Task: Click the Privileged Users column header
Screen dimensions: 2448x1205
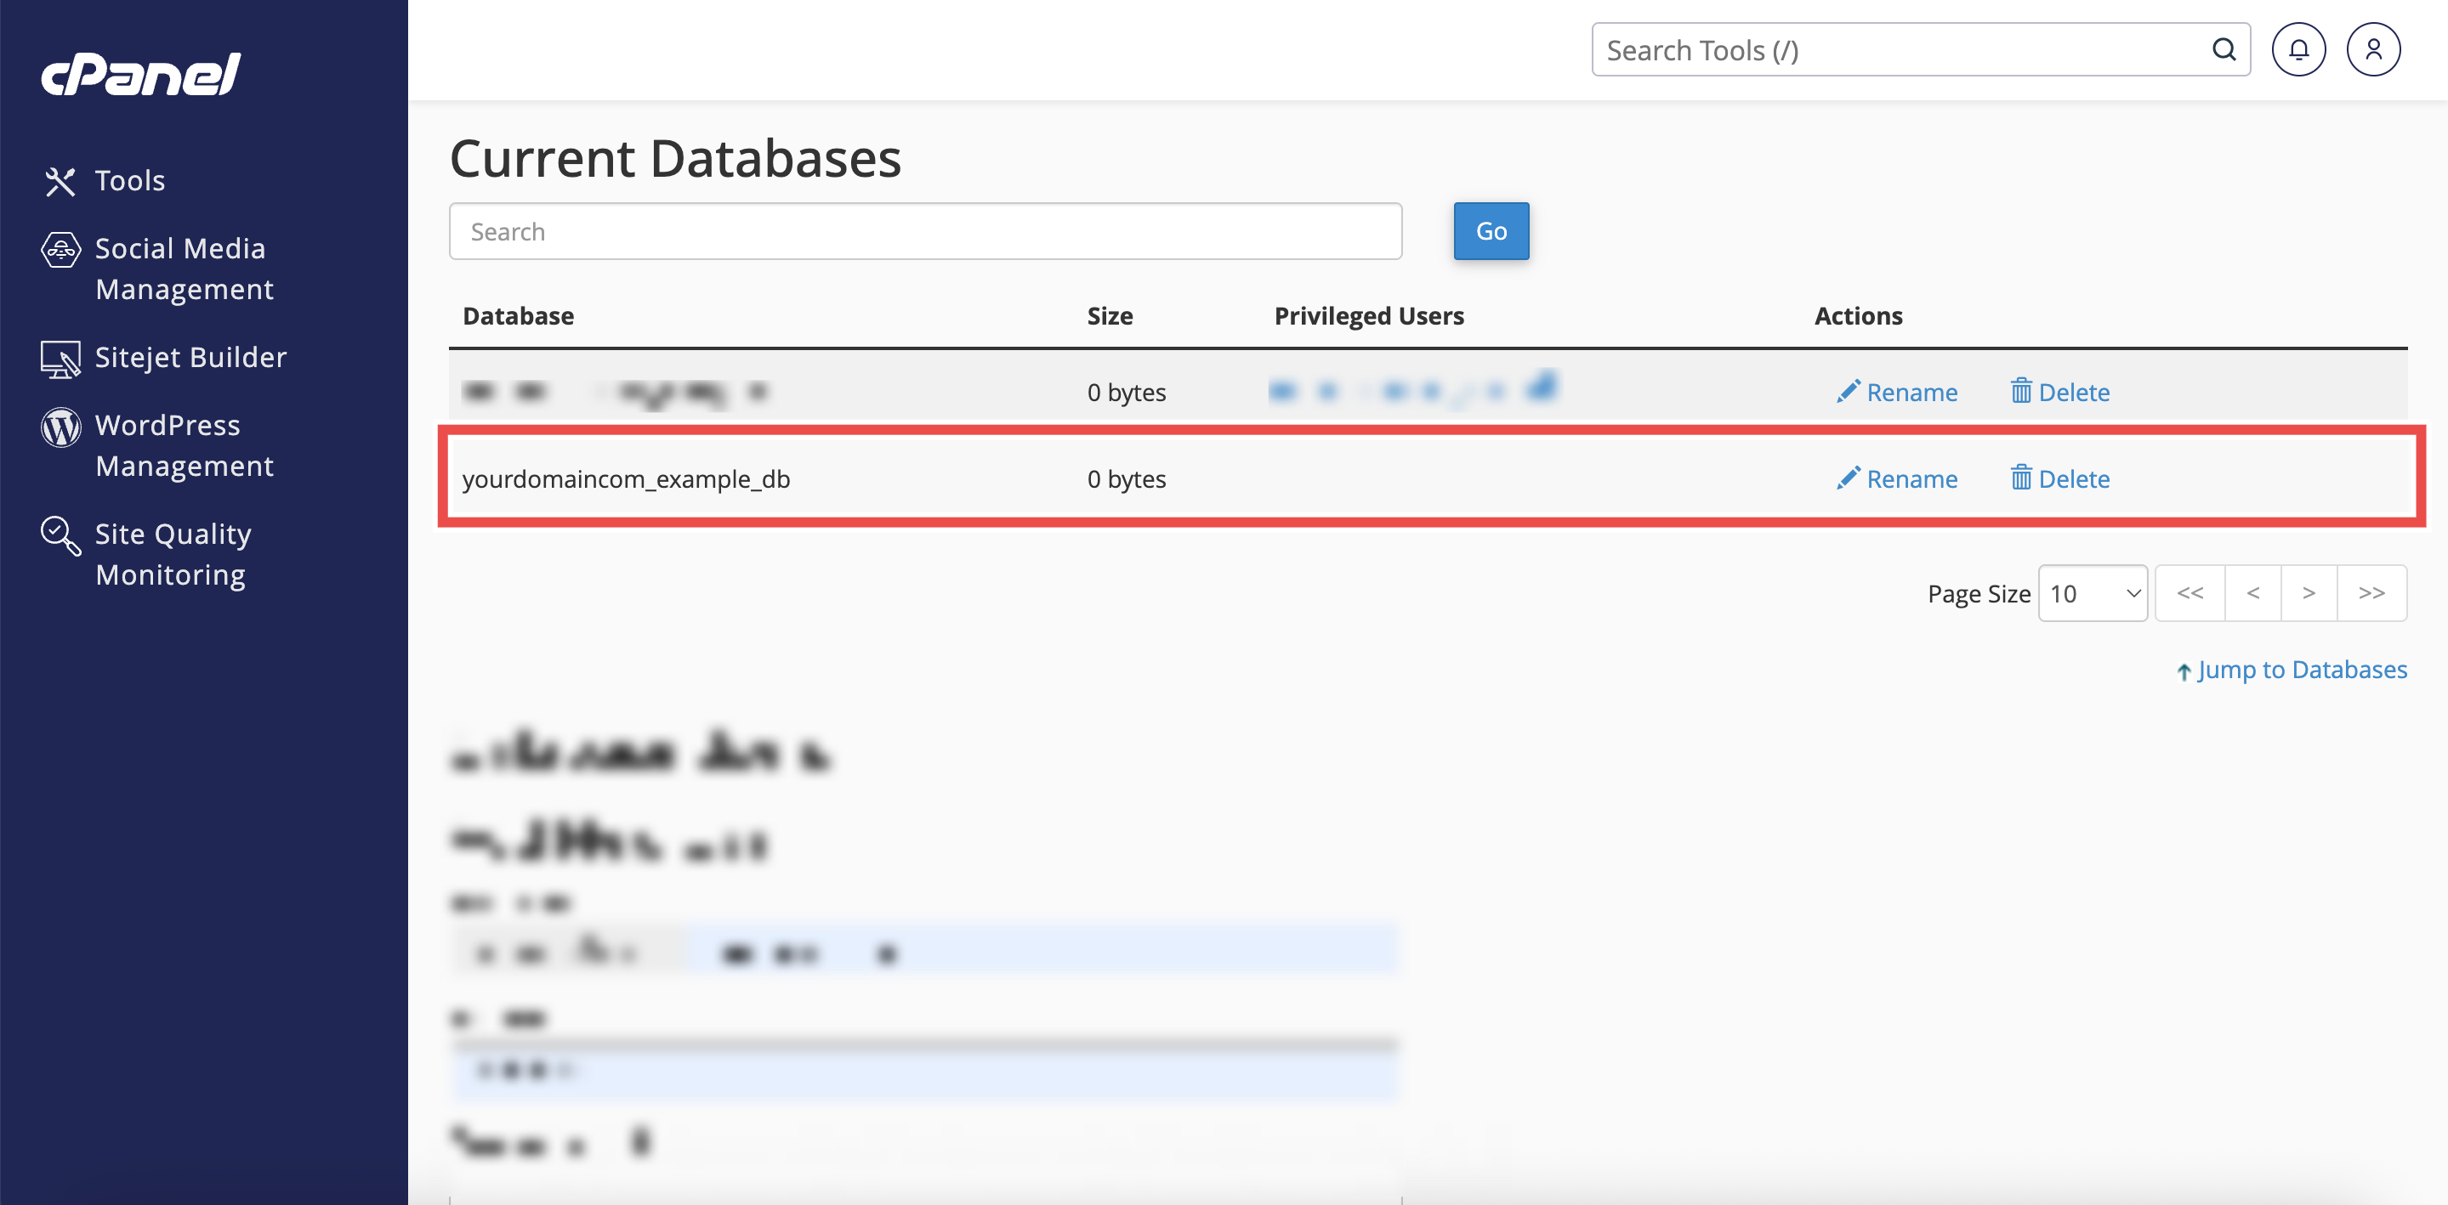Action: pyautogui.click(x=1368, y=316)
